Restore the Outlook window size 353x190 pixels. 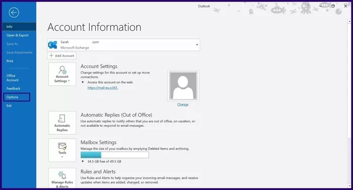(x=333, y=6)
